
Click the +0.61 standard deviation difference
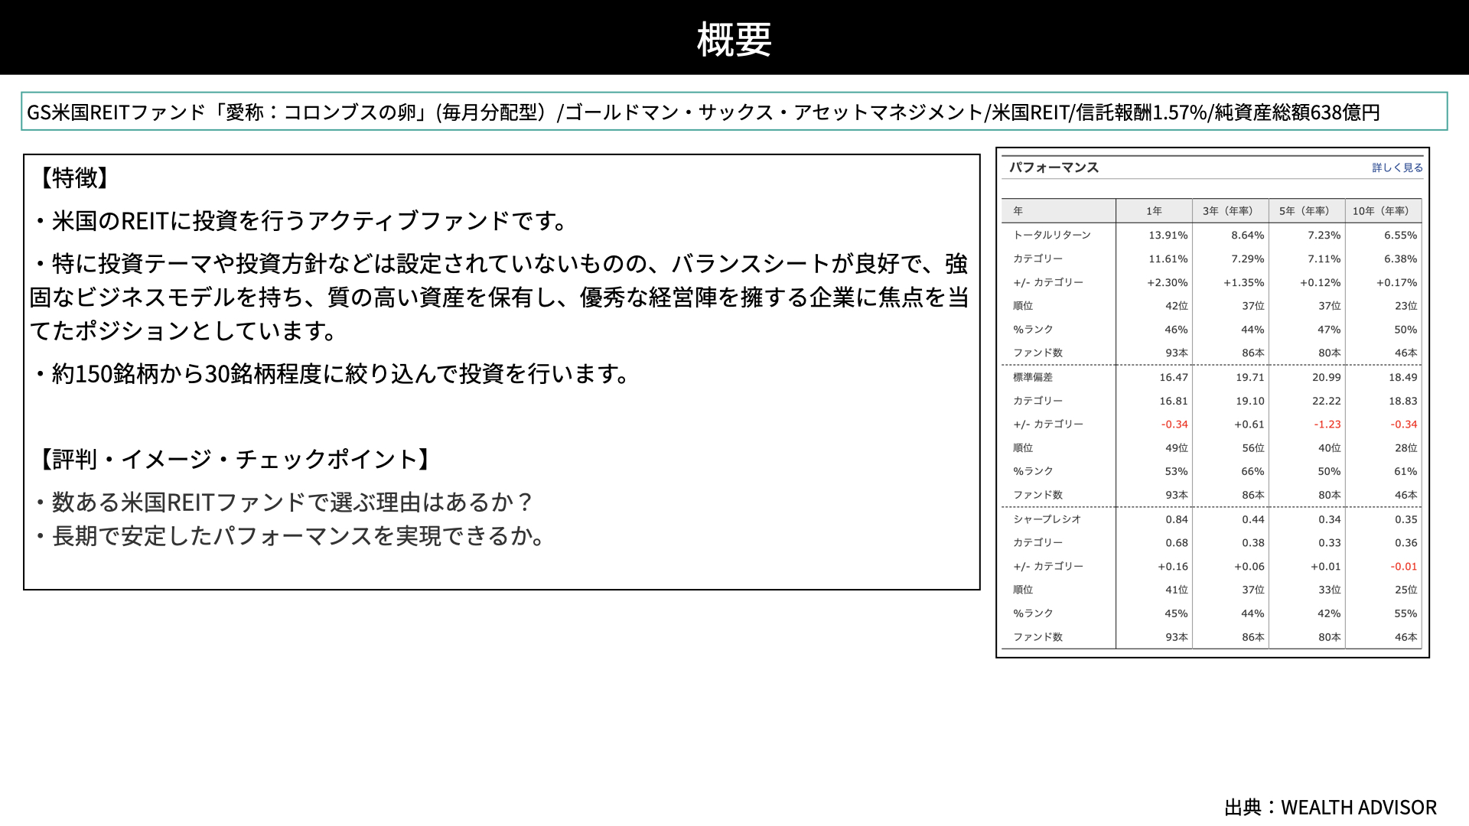pyautogui.click(x=1249, y=424)
